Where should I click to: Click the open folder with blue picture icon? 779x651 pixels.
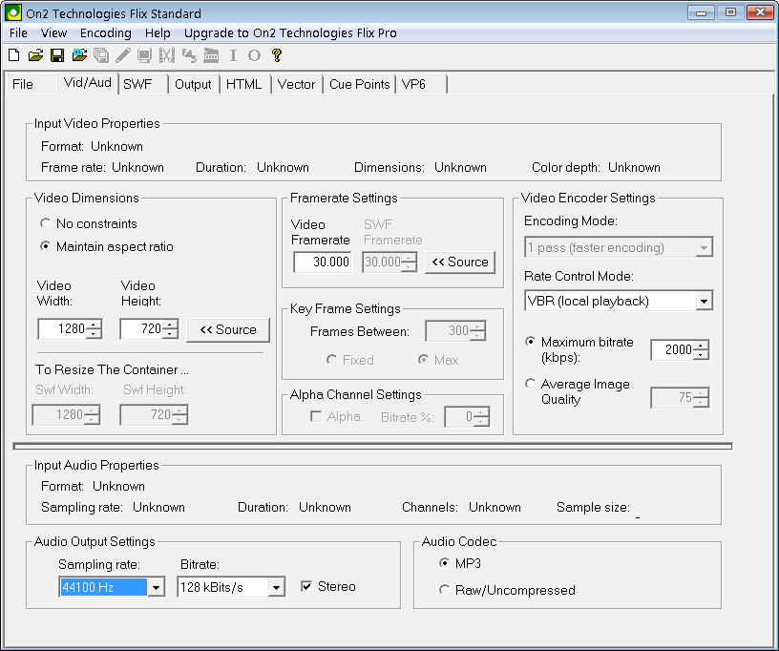[79, 55]
